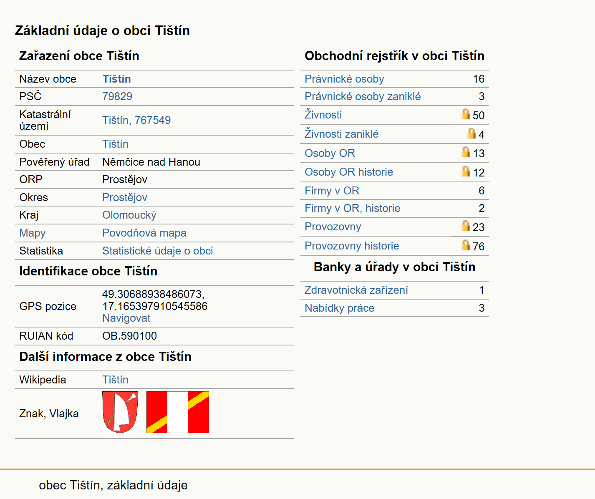Click the lock icon beside Živnosti count
Screen dimensions: 595x499
pos(466,114)
